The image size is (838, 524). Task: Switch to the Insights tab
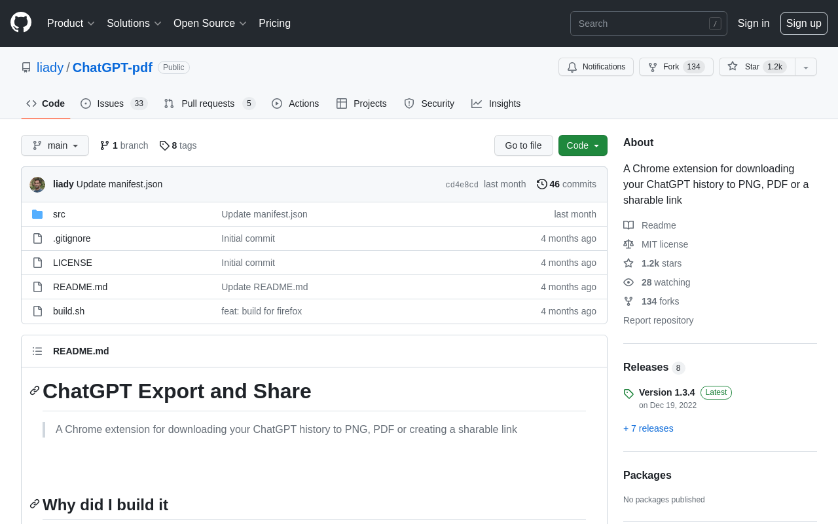pos(496,103)
